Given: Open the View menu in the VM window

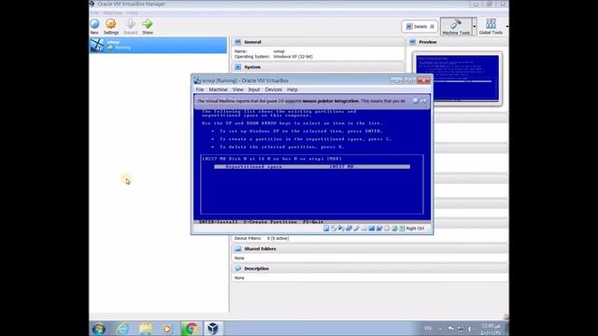Looking at the screenshot, I should (x=237, y=90).
